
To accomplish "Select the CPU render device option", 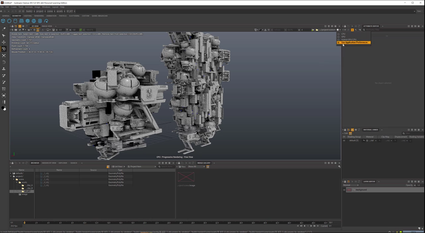I will (x=343, y=34).
